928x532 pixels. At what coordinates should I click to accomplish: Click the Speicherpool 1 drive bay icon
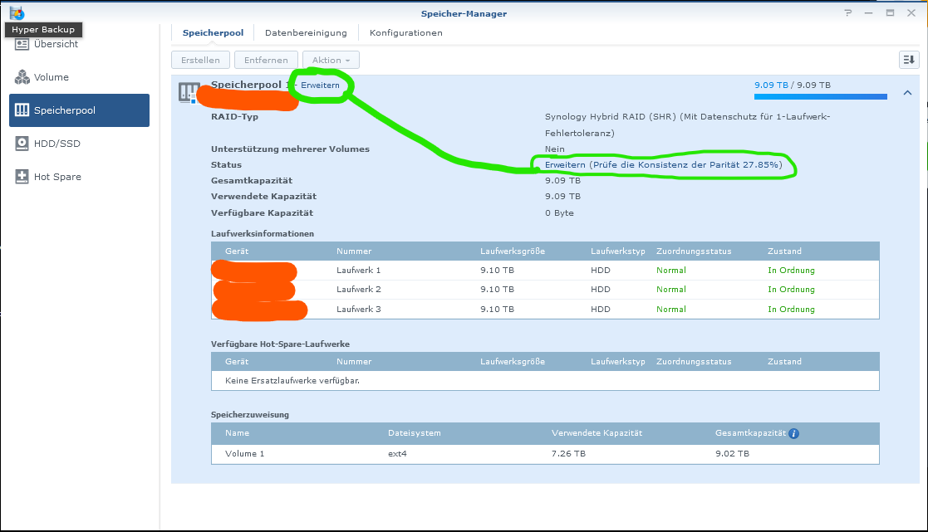189,93
